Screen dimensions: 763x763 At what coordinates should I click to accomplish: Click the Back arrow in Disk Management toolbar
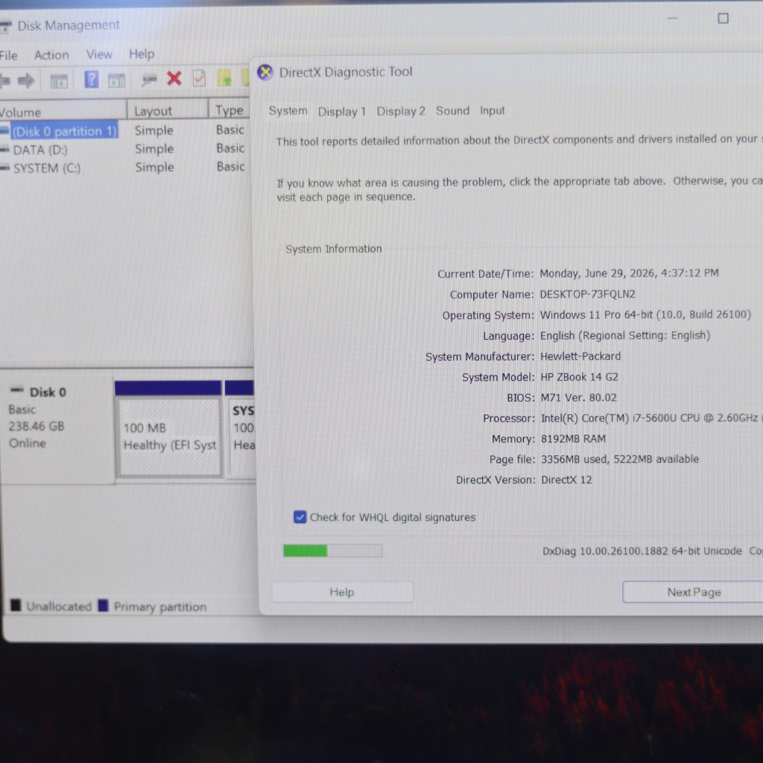click(5, 80)
